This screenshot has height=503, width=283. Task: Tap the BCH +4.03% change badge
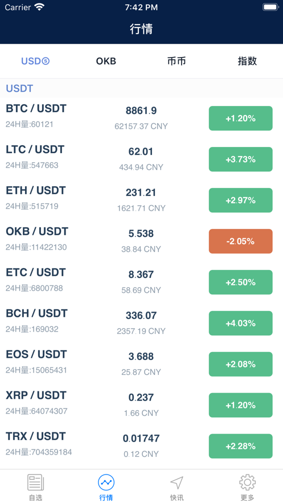click(x=241, y=323)
